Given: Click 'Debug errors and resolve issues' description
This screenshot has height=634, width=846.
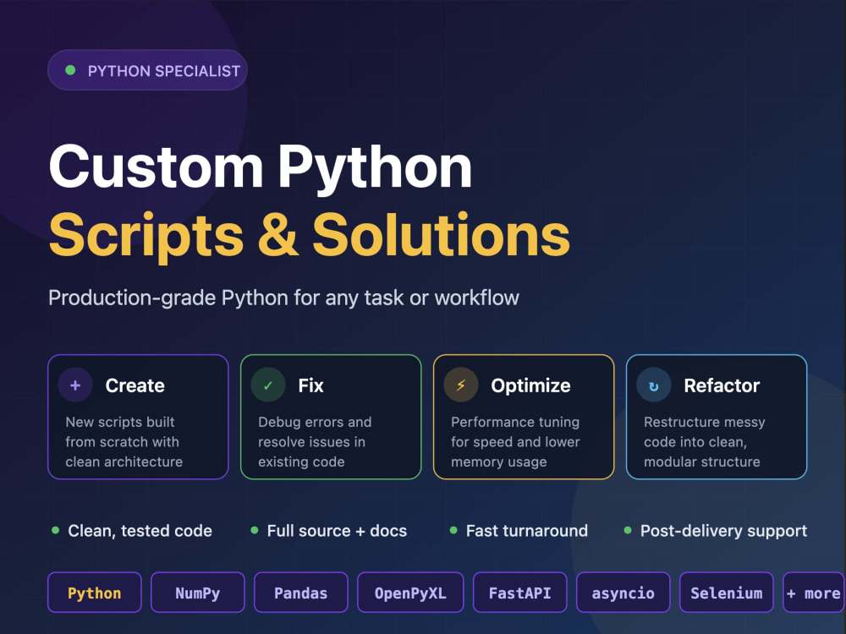Looking at the screenshot, I should point(315,441).
